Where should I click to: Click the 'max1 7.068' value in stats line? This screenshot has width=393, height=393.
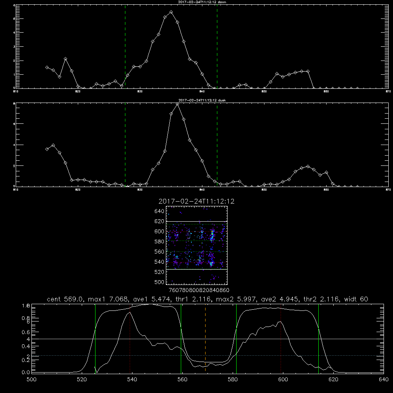click(x=109, y=299)
